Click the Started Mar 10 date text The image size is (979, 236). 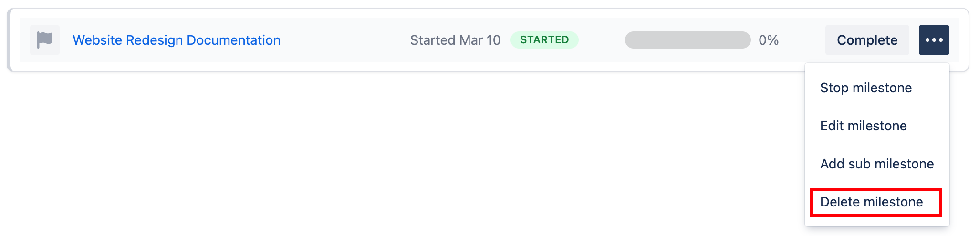pyautogui.click(x=455, y=40)
